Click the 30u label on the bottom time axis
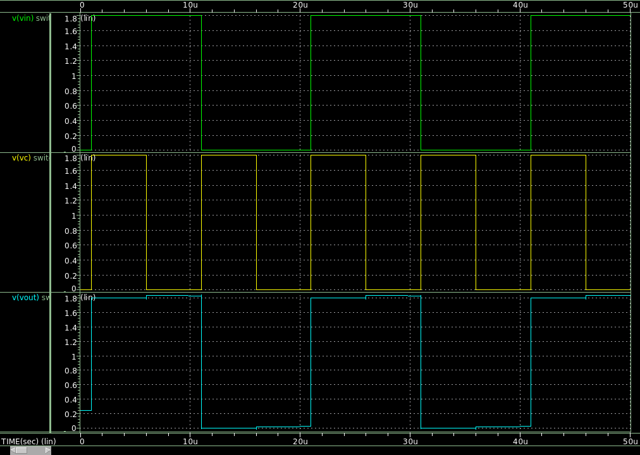640x455 pixels. click(410, 441)
